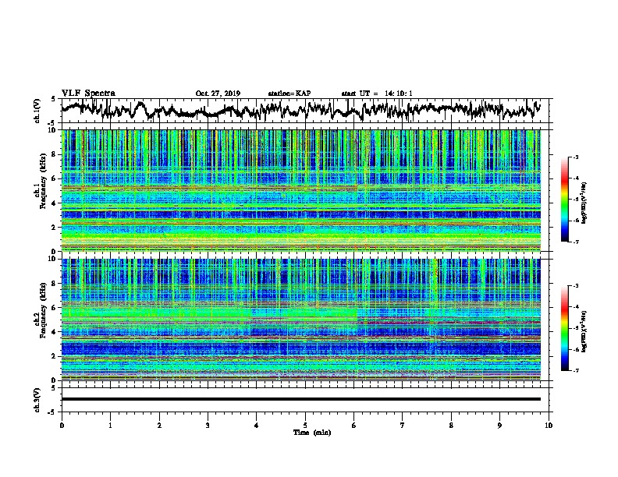This screenshot has width=618, height=477.
Task: Click the ch.1 color scale bar
Action: 564,200
